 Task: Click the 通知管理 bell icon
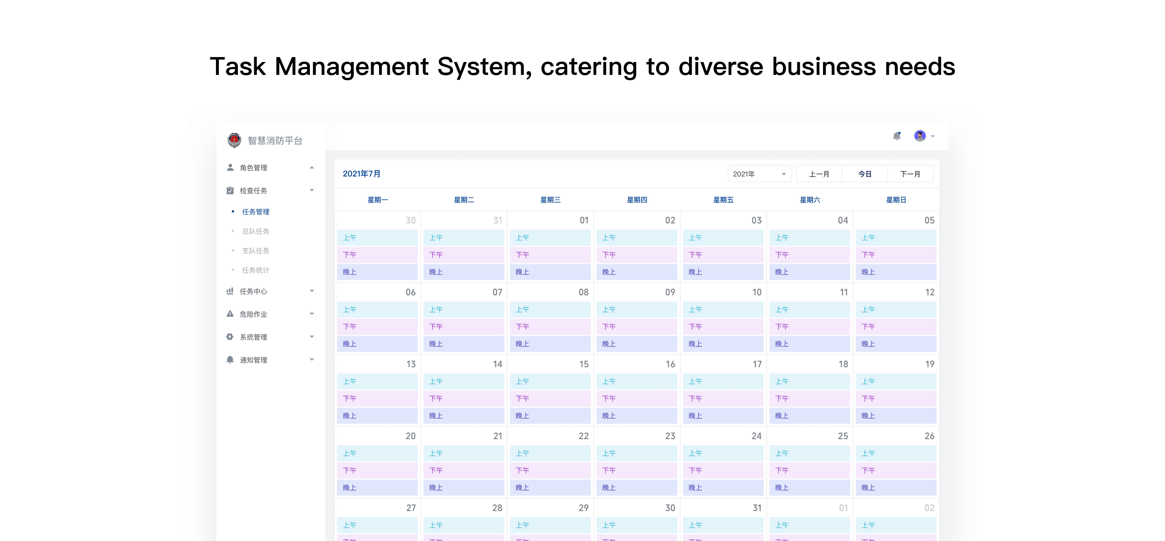click(230, 360)
